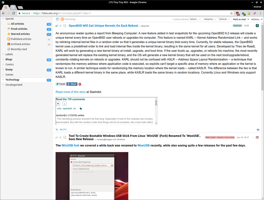Click the minus button in comments
This screenshot has height=200, width=264.
click(x=65, y=104)
